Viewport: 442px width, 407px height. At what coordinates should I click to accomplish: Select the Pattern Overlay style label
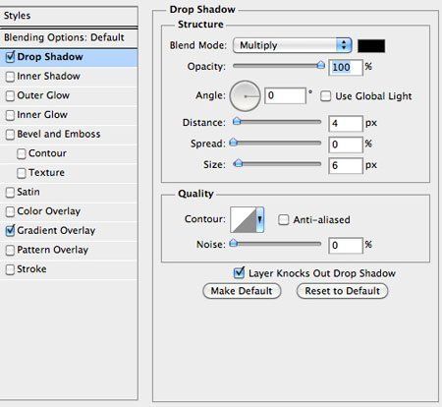(53, 250)
